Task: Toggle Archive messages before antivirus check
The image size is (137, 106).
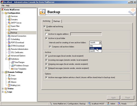Action: tap(46, 78)
